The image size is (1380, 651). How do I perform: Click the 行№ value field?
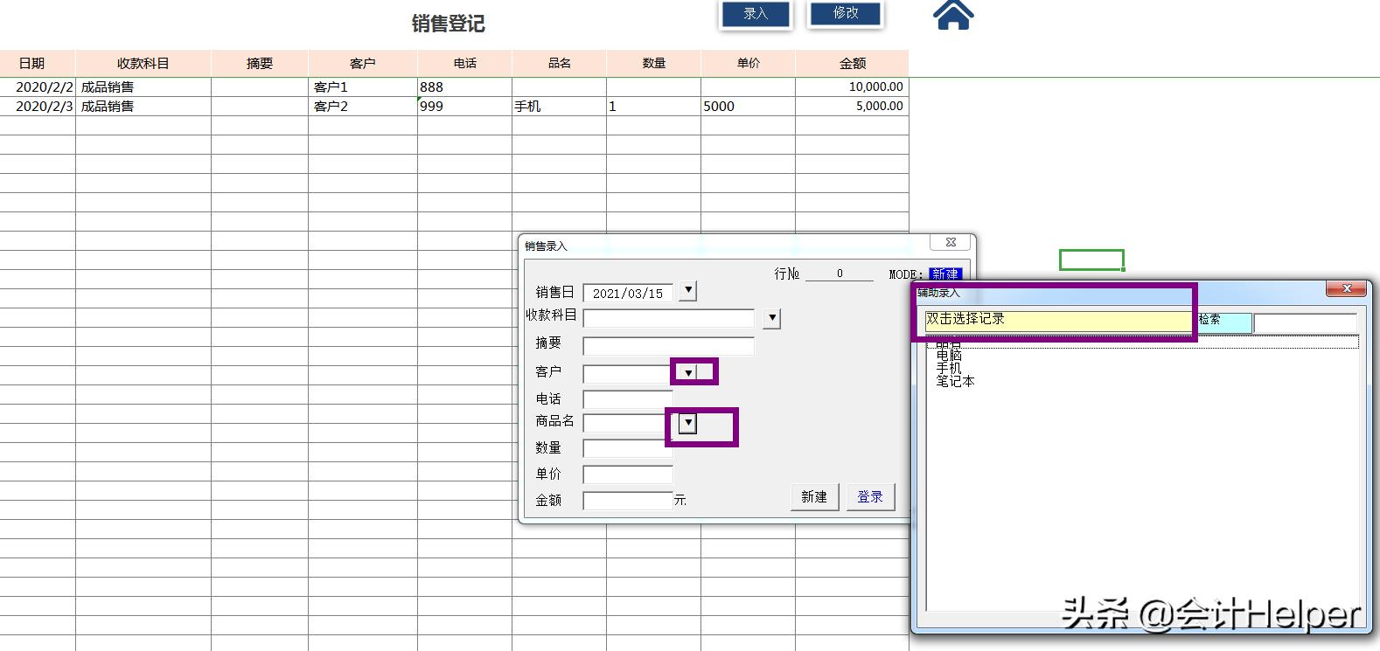tap(840, 274)
